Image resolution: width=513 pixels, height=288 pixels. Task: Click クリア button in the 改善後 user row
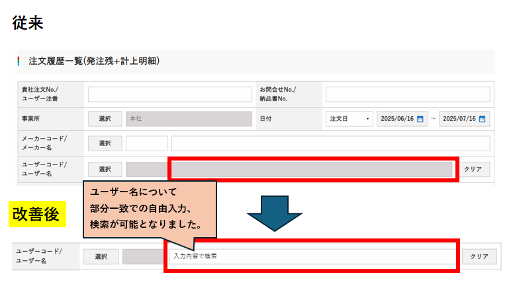click(479, 257)
